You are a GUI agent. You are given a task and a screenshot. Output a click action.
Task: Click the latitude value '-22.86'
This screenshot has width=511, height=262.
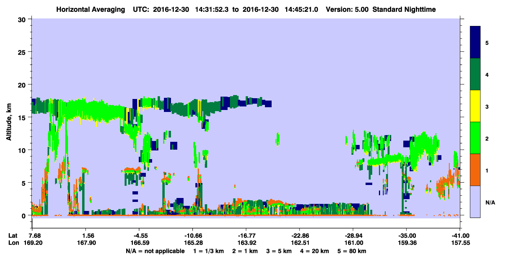click(300, 236)
